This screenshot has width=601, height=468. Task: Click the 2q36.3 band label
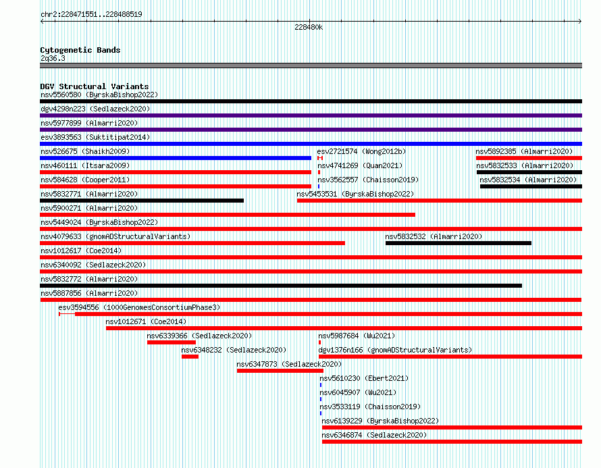click(53, 58)
